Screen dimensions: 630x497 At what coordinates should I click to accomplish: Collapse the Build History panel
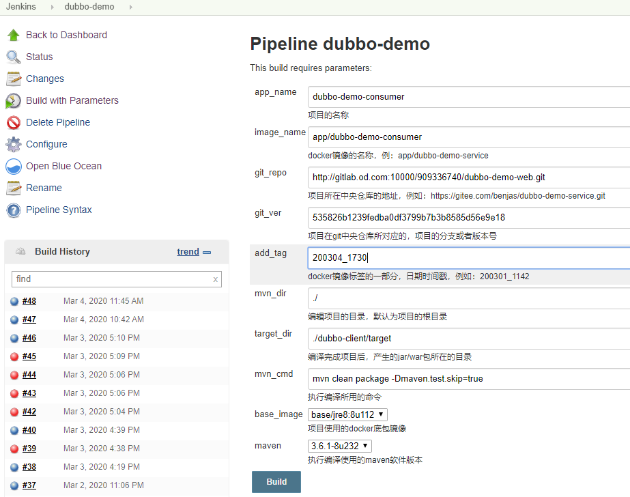207,253
